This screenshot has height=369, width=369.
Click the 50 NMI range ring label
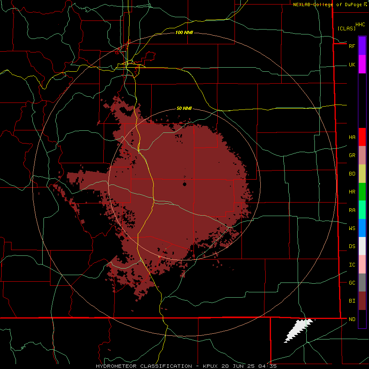(184, 108)
